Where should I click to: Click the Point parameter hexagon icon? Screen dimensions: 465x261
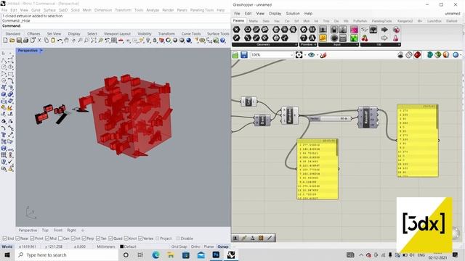point(236,30)
